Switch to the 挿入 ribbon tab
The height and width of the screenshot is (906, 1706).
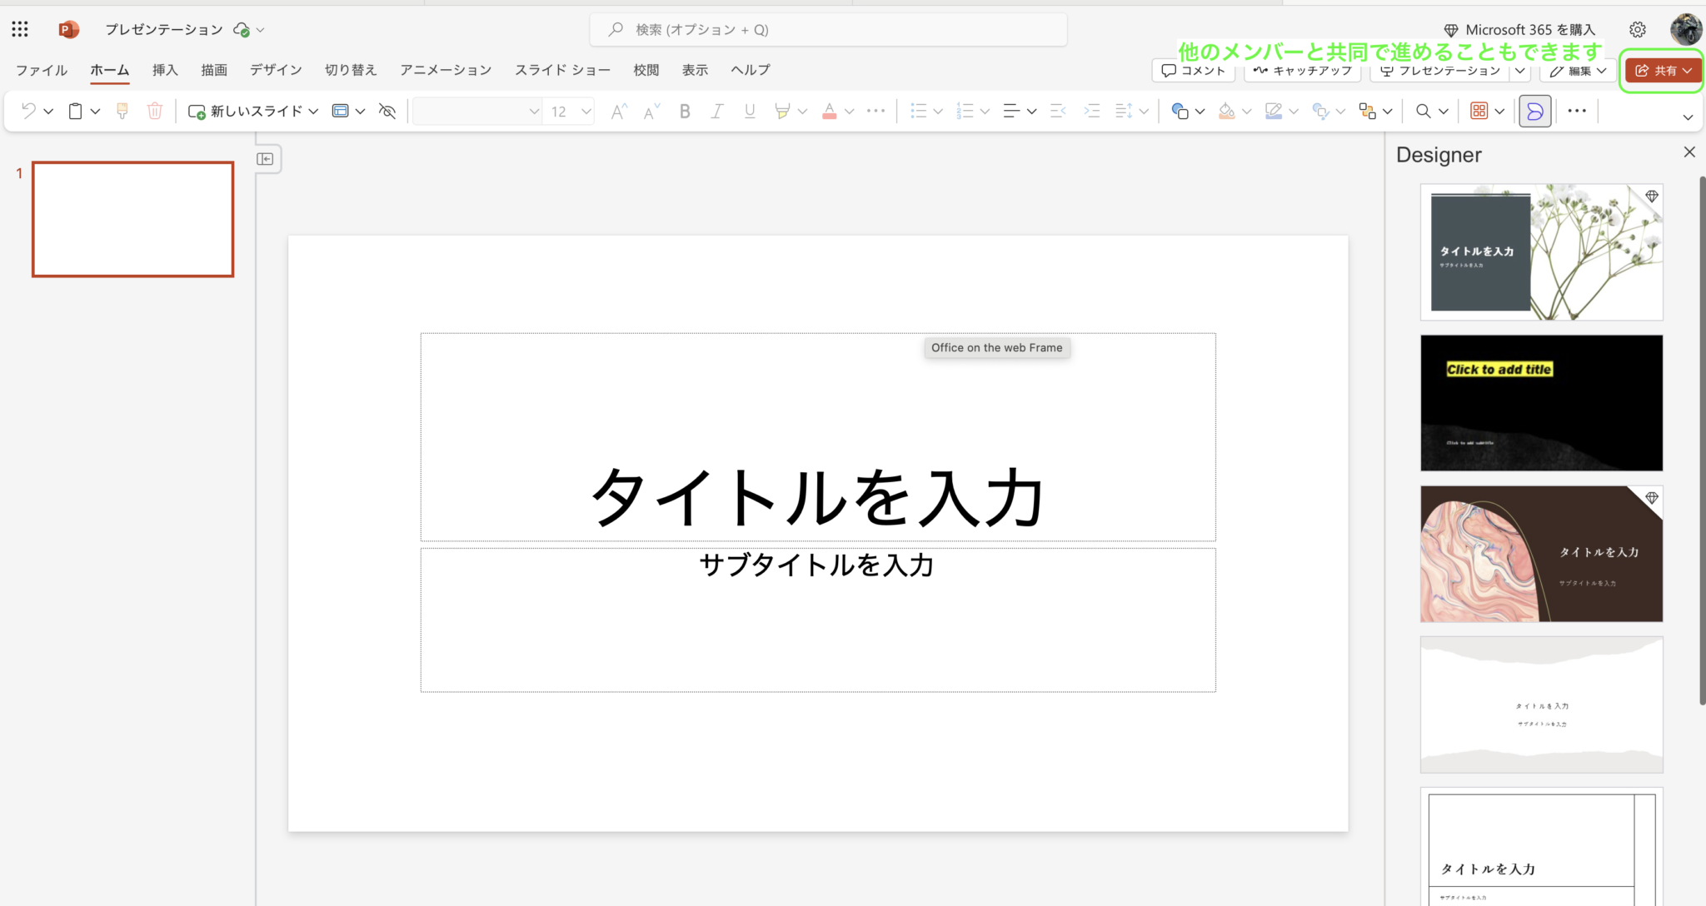tap(164, 70)
